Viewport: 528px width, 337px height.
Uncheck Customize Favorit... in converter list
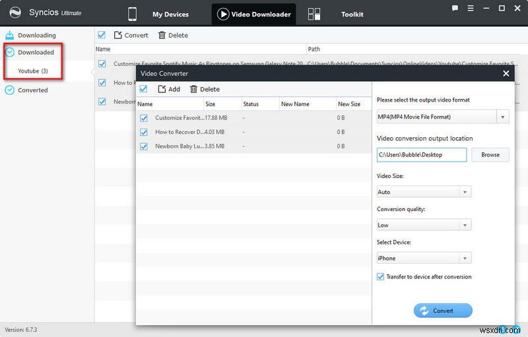click(144, 118)
